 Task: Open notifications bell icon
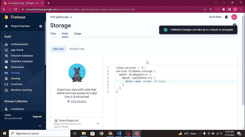226,17
